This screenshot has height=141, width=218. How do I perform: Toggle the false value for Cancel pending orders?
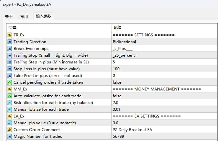117,82
